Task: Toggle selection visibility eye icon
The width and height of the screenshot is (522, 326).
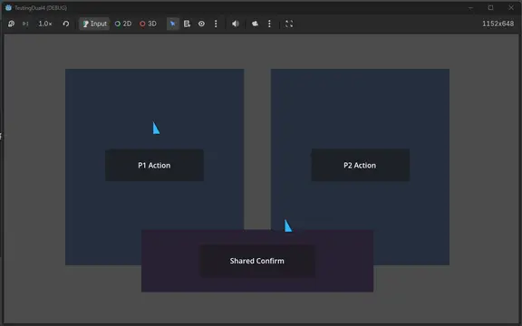Action: (x=201, y=24)
